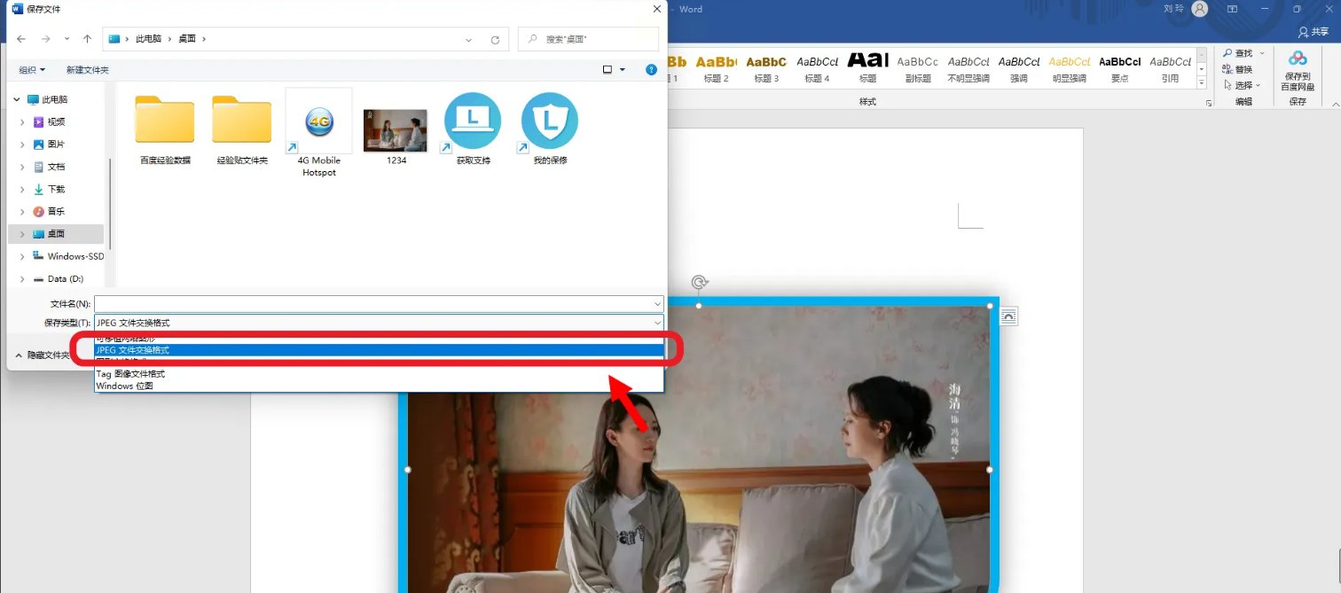Open the dialog's blue help icon
The width and height of the screenshot is (1341, 593).
pyautogui.click(x=652, y=69)
